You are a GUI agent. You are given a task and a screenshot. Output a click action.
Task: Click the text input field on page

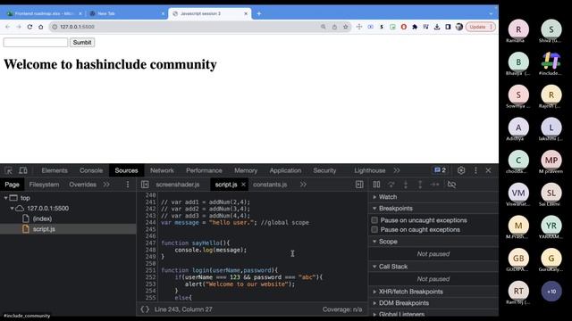tap(36, 43)
